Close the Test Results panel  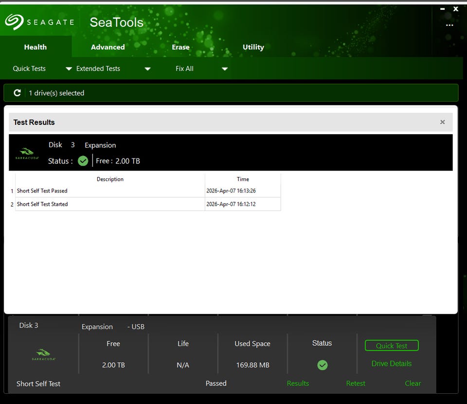coord(442,122)
